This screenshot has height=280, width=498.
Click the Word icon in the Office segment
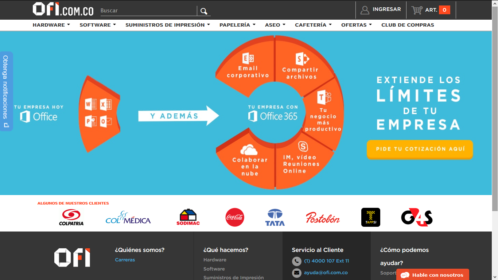click(90, 105)
